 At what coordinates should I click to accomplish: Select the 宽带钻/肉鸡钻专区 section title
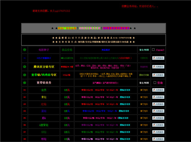point(44,75)
